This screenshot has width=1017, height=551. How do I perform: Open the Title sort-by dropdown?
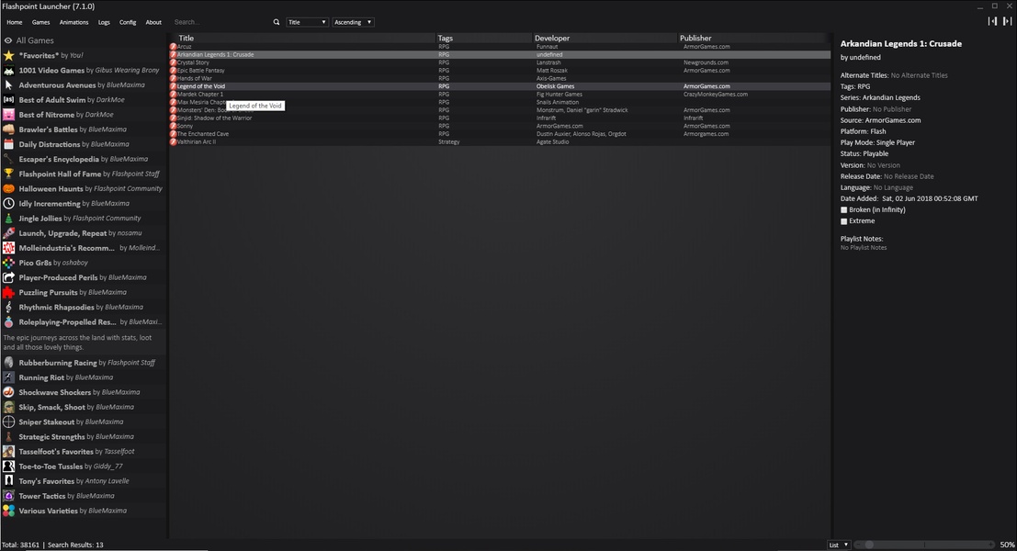(x=307, y=22)
